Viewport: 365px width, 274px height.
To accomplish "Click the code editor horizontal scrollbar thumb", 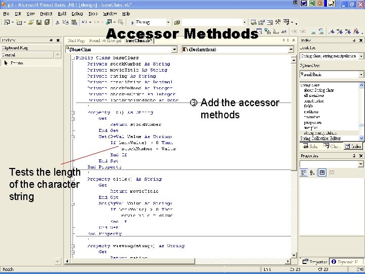I will coord(132,261).
